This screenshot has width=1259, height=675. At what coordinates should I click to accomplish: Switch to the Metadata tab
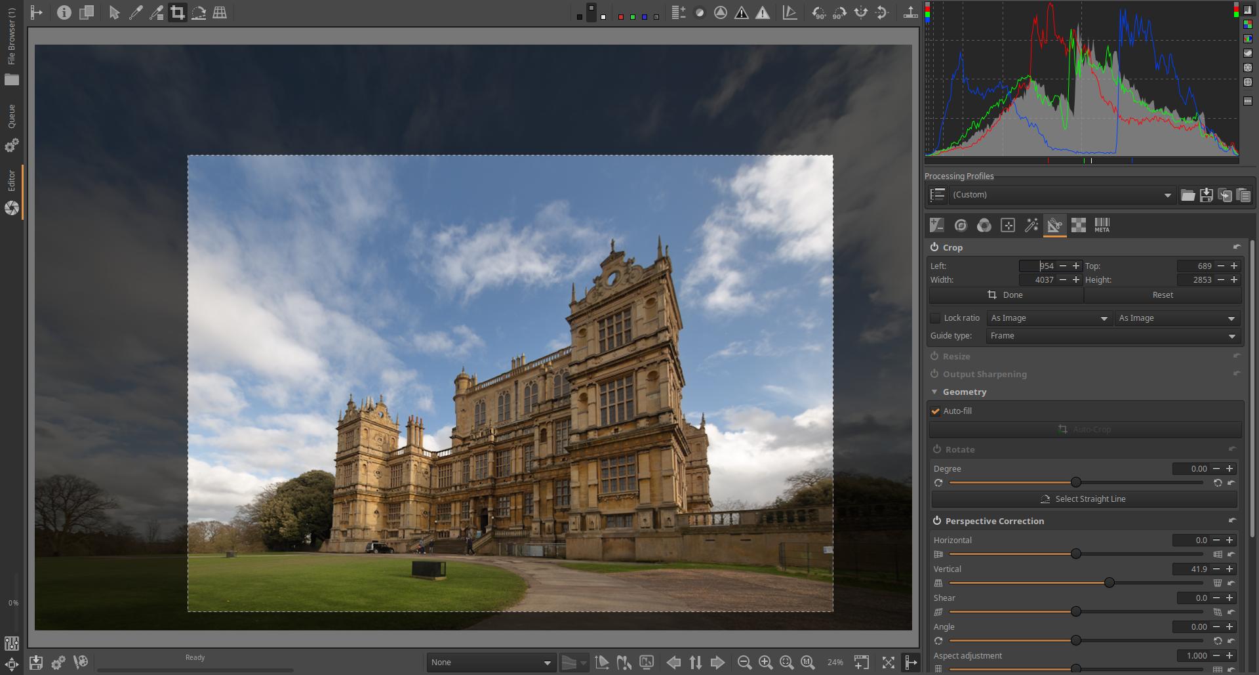pyautogui.click(x=1102, y=226)
